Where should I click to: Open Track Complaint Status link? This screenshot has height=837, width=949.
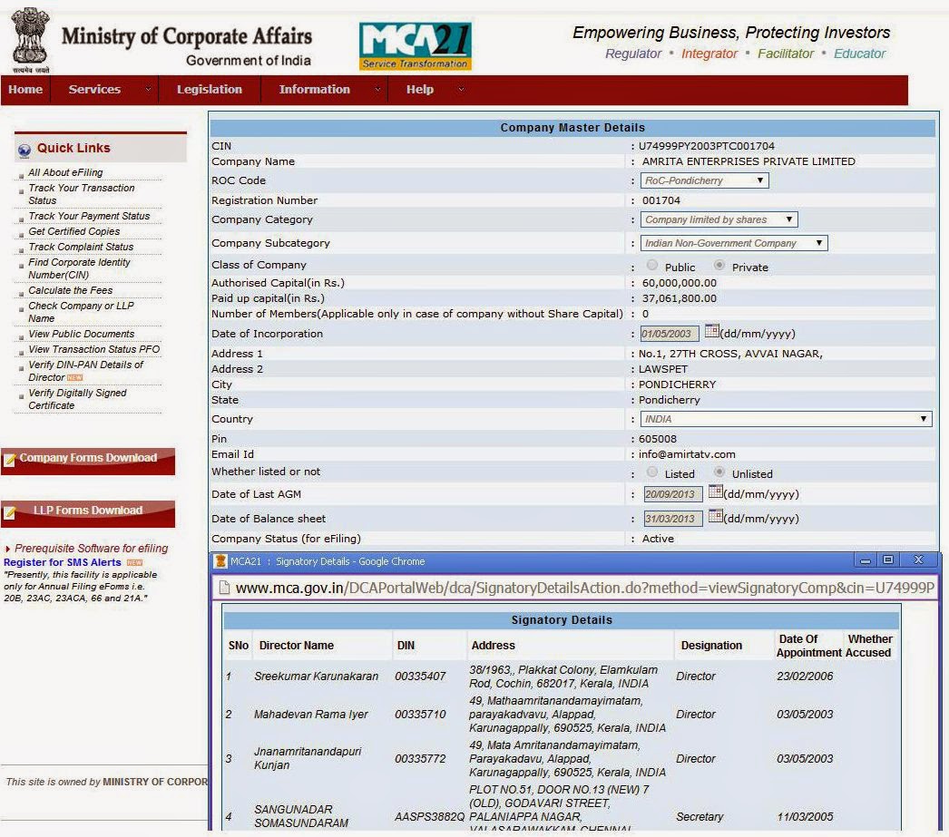tap(81, 247)
